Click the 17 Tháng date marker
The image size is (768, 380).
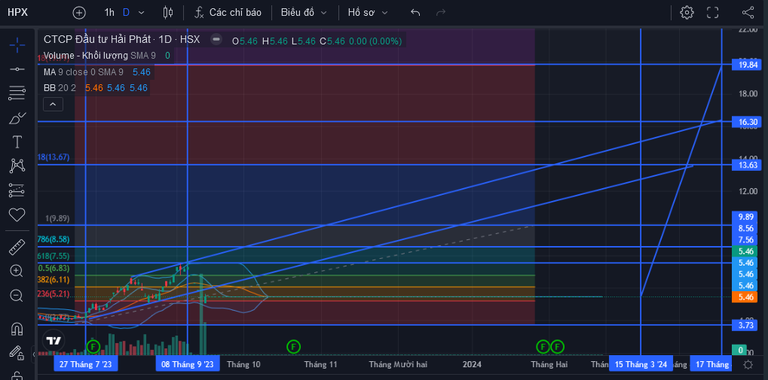tap(711, 364)
